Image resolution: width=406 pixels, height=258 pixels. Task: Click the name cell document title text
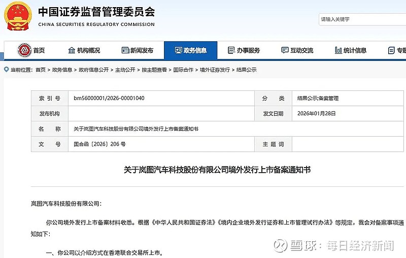point(136,128)
